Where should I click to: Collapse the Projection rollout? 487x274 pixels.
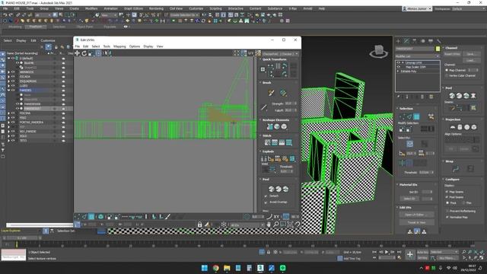[443, 119]
